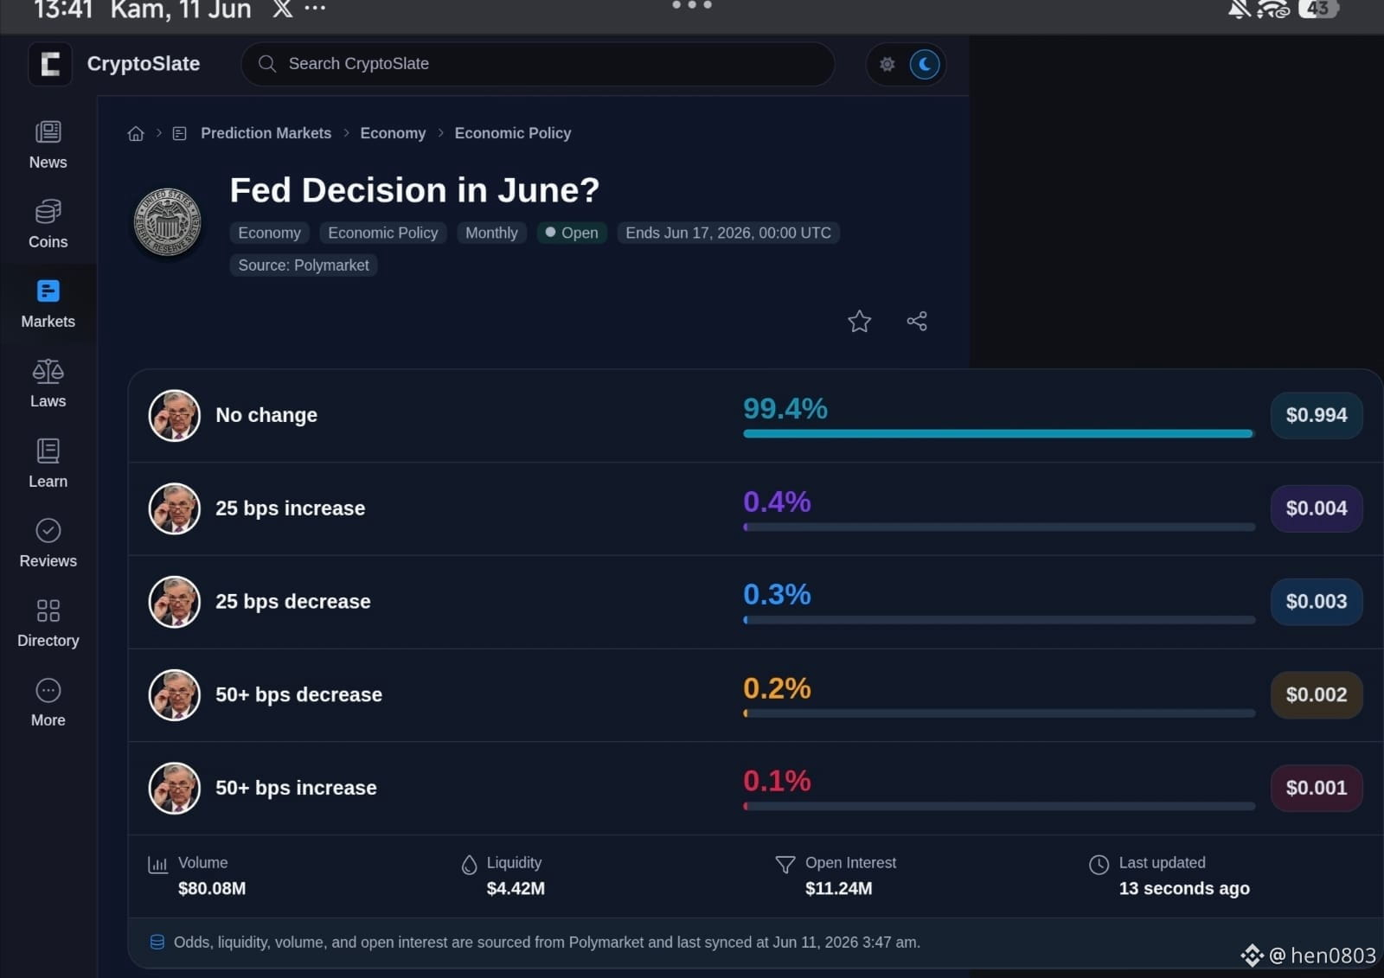Open the three-dot menu at top center

tap(692, 5)
